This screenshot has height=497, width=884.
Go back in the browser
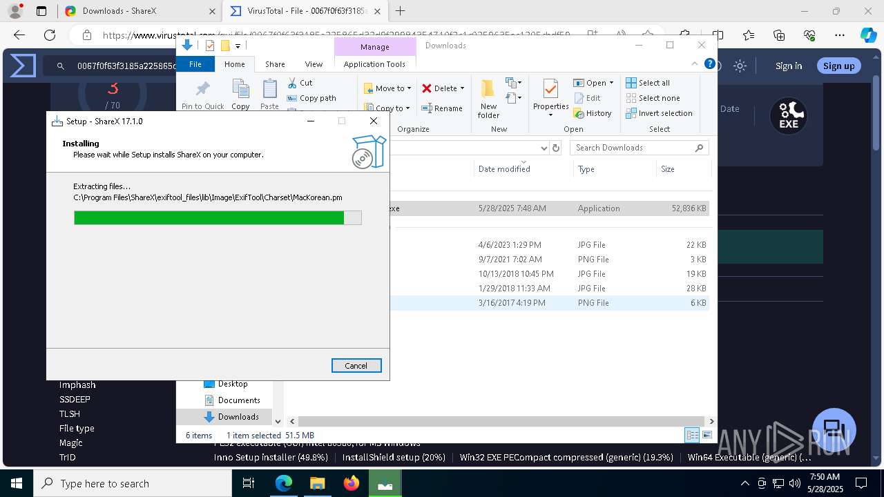click(x=19, y=35)
